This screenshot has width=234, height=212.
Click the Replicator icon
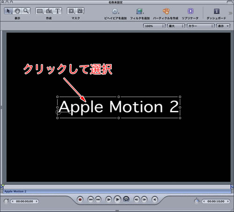pos(190,11)
